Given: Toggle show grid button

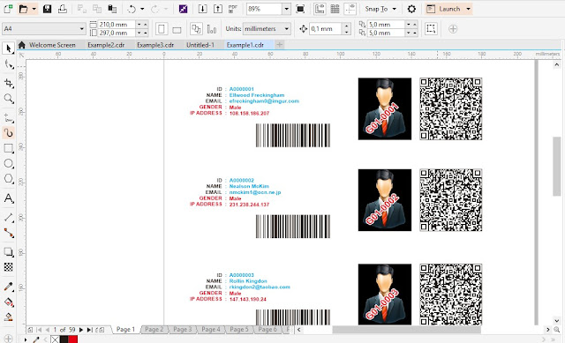Looking at the screenshot, I should pyautogui.click(x=335, y=9).
